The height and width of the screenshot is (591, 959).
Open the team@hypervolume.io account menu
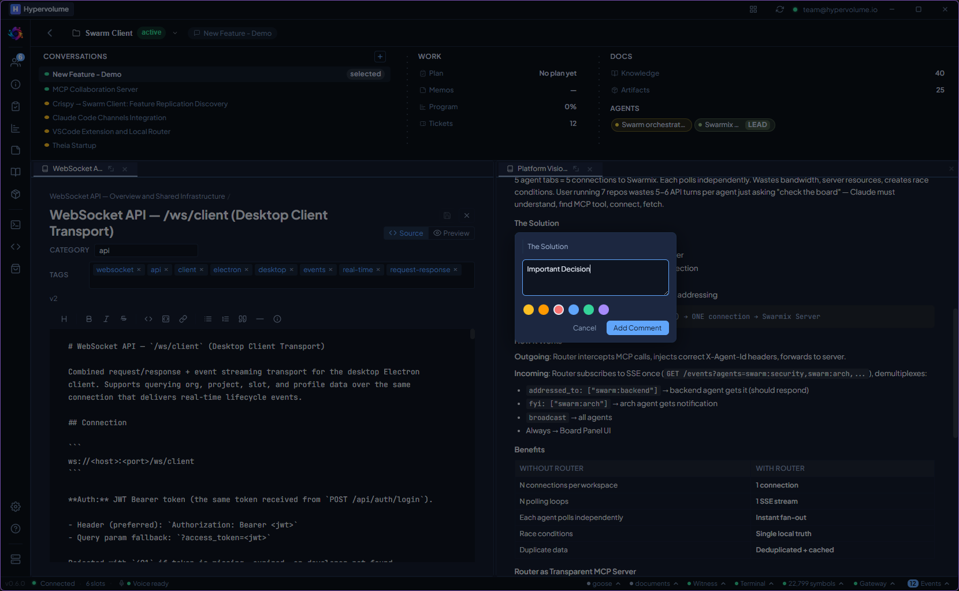(835, 9)
